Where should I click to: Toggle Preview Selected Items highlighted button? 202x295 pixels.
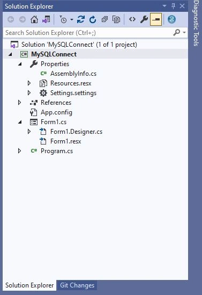tap(156, 19)
